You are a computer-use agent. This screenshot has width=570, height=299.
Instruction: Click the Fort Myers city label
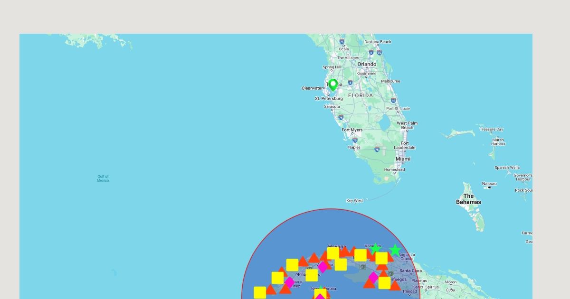click(x=352, y=130)
